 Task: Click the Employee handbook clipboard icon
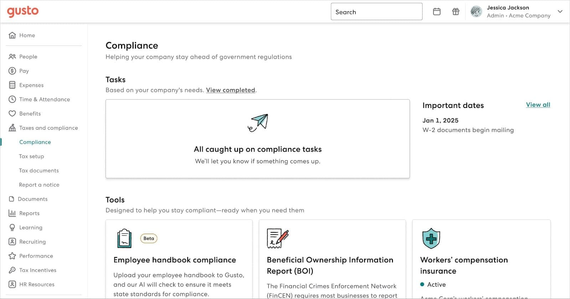[124, 238]
